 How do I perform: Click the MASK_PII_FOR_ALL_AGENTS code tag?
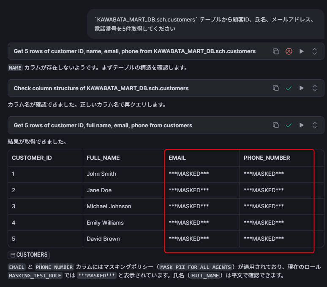click(196, 267)
